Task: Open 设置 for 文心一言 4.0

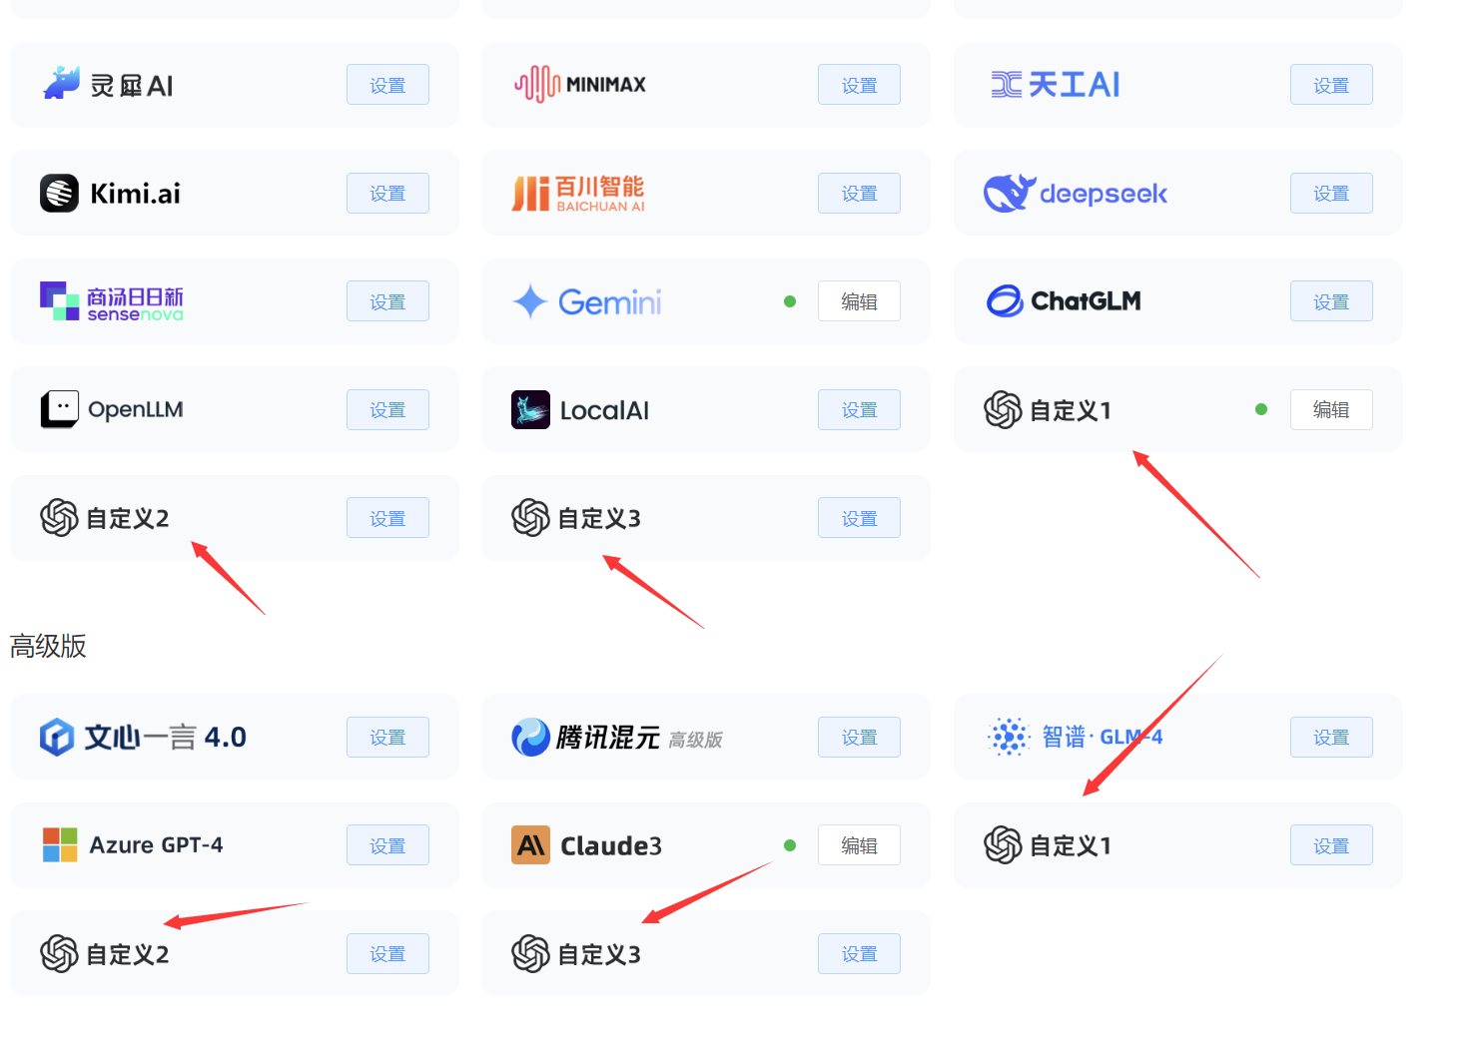Action: pyautogui.click(x=387, y=737)
